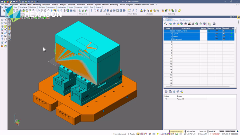Image resolution: width=240 pixels, height=135 pixels.
Task: Open the Layers panel tab dropdown arrow
Action: click(165, 20)
